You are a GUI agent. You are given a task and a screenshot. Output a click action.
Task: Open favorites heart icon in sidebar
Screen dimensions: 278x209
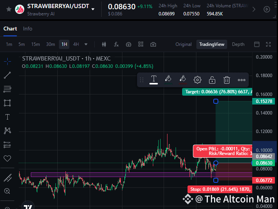point(7,158)
